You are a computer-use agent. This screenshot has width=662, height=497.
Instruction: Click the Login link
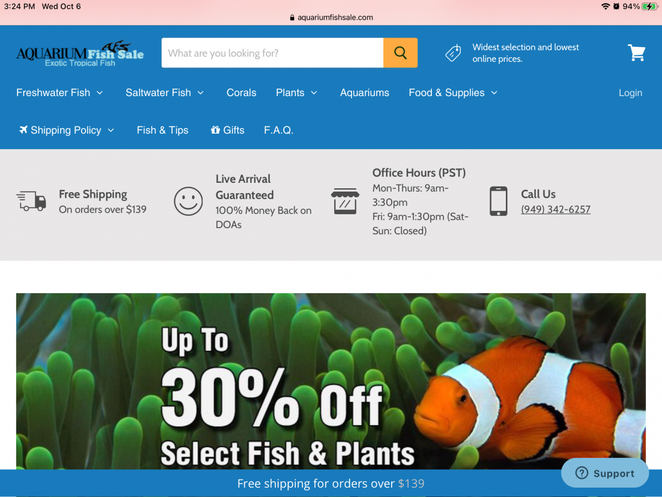[631, 93]
